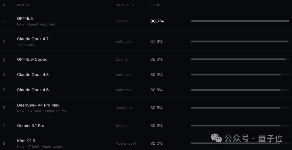Click the PROVIDER column header
Image resolution: width=292 pixels, height=150 pixels.
pos(125,5)
